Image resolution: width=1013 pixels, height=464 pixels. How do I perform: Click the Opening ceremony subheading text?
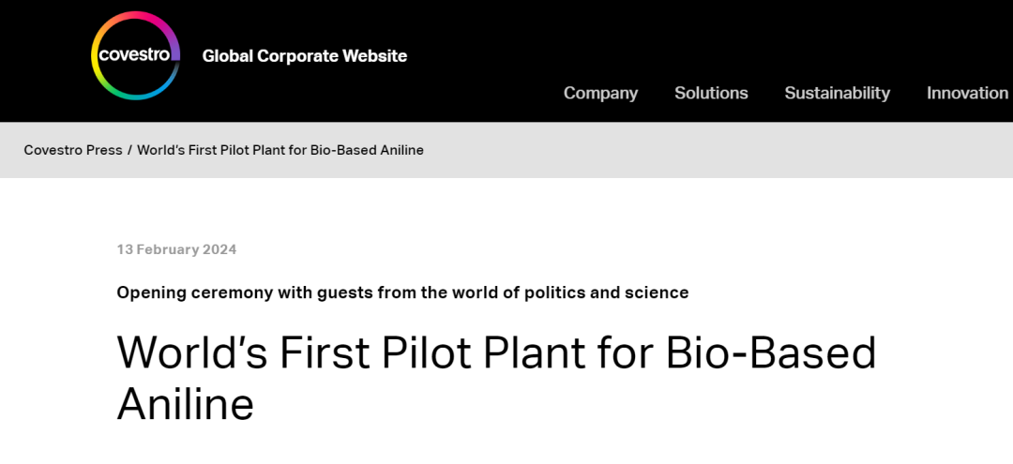click(402, 292)
